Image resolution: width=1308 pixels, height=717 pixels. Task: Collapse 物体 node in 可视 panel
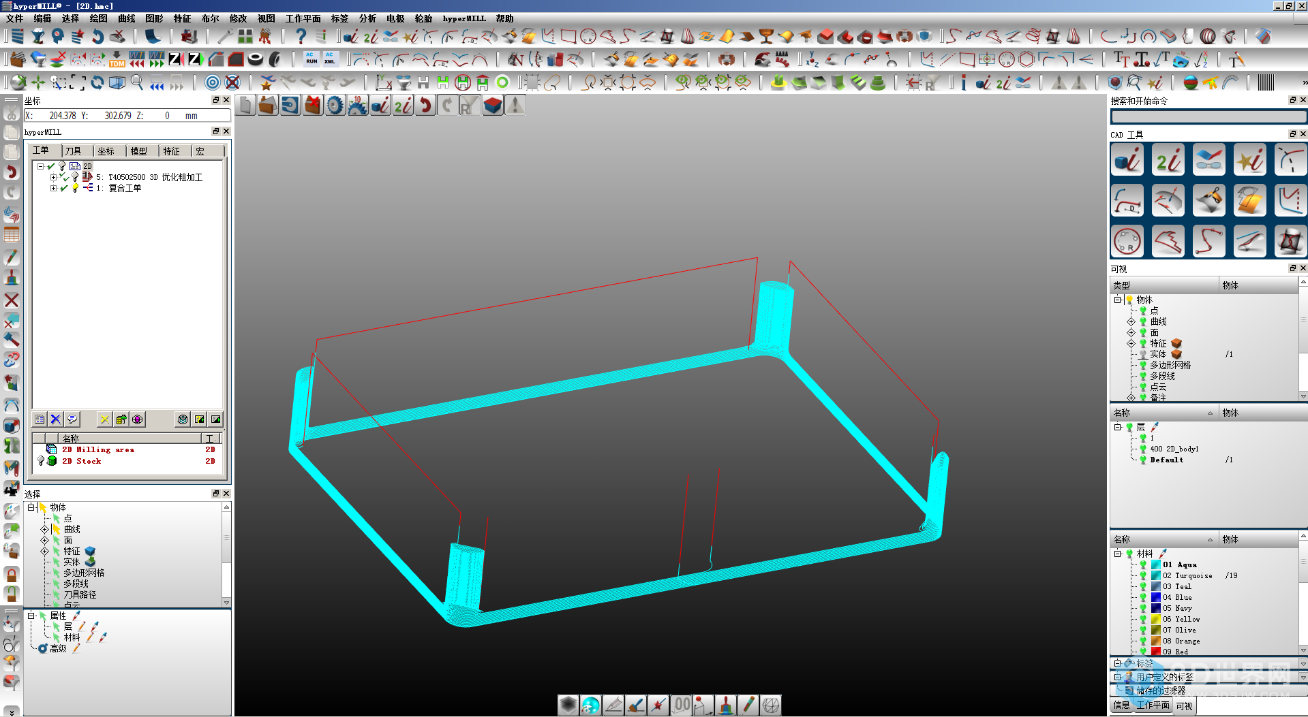tap(1118, 300)
